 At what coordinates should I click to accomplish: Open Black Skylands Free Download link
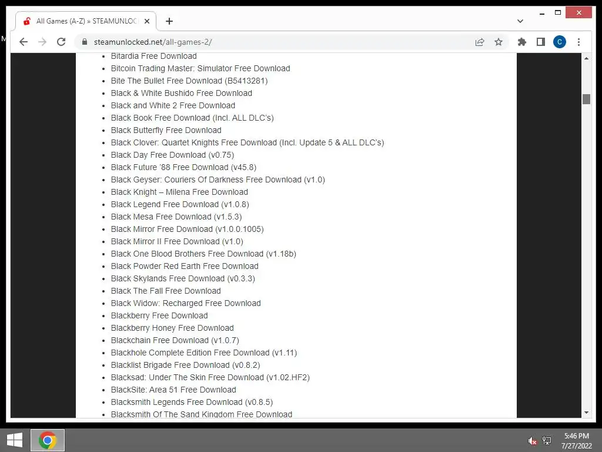pos(183,278)
